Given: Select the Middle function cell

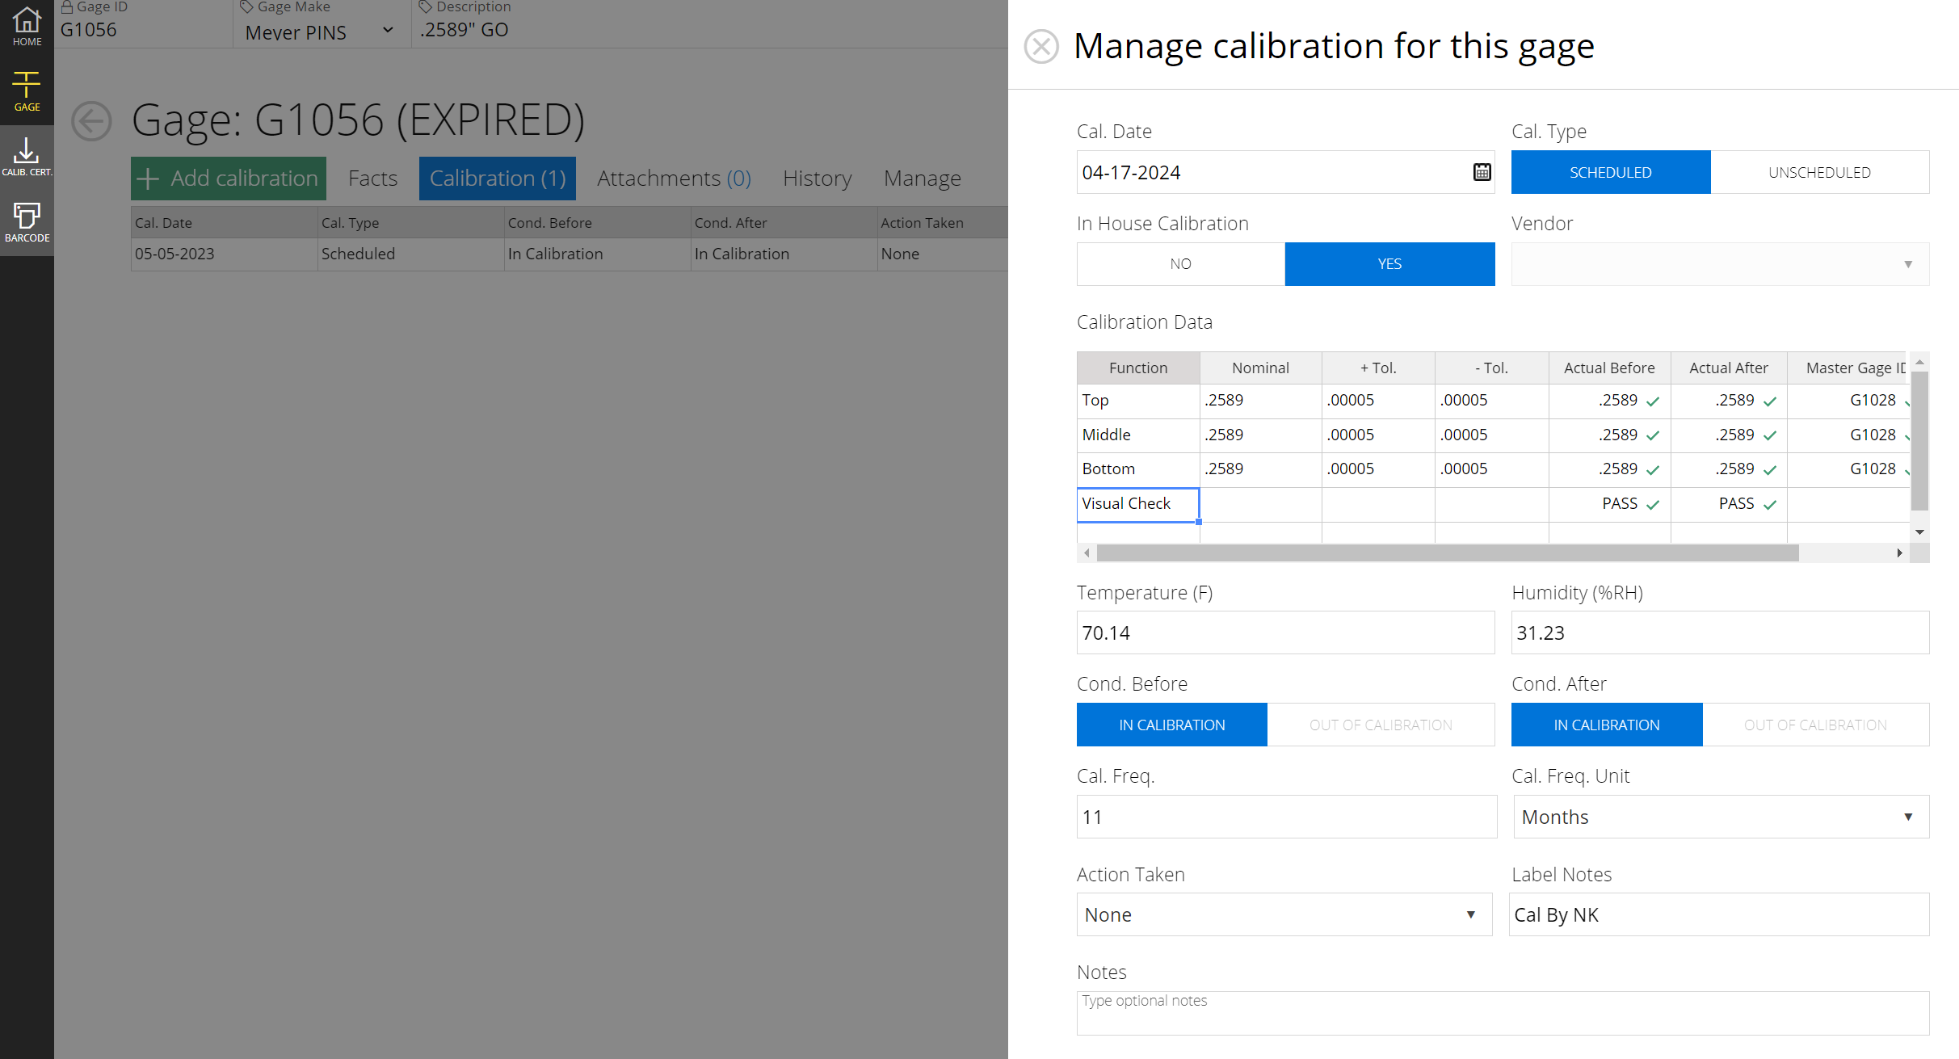Looking at the screenshot, I should 1138,436.
